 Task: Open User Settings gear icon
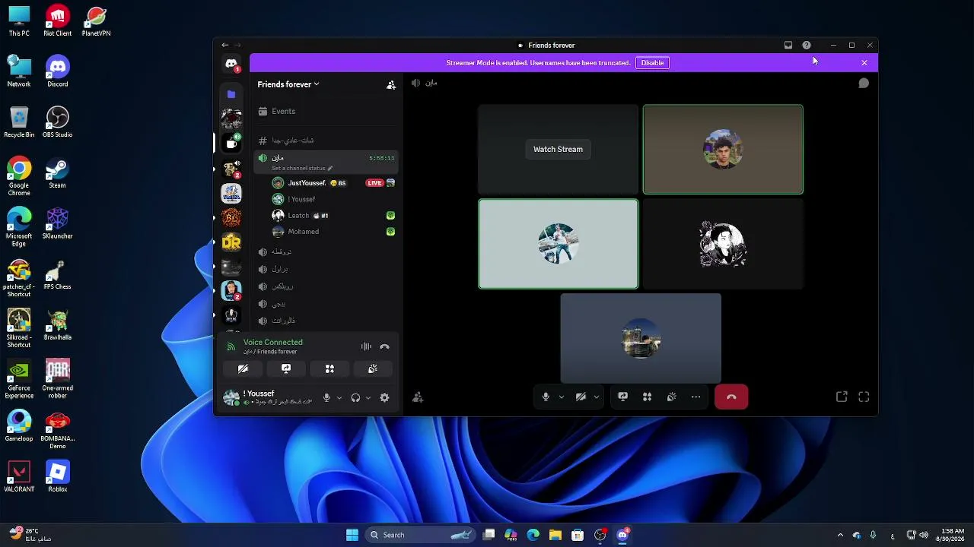pyautogui.click(x=384, y=397)
